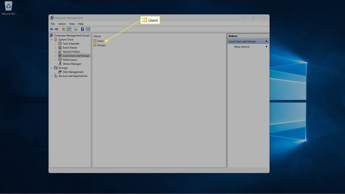Select Event Viewer in the tree
Image resolution: width=345 pixels, height=194 pixels.
(70, 47)
